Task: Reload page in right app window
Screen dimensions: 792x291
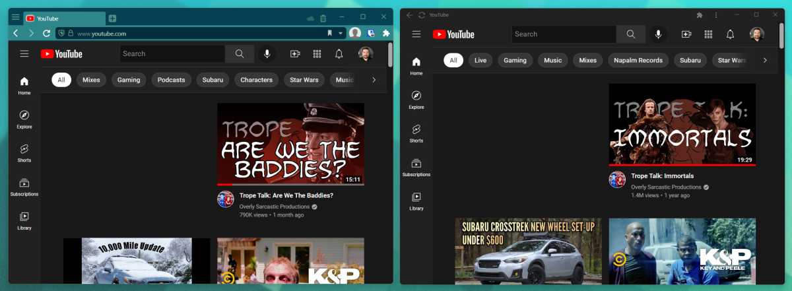Action: pyautogui.click(x=421, y=15)
